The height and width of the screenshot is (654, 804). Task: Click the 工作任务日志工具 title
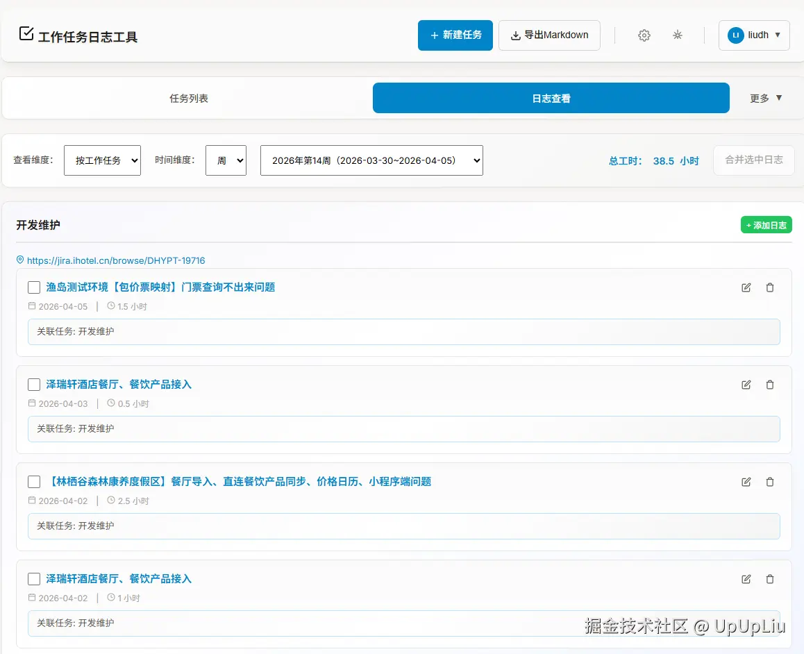[87, 37]
